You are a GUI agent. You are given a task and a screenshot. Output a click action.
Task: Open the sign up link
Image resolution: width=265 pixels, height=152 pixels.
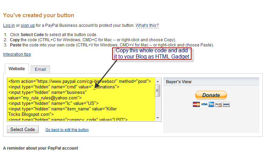[28, 25]
